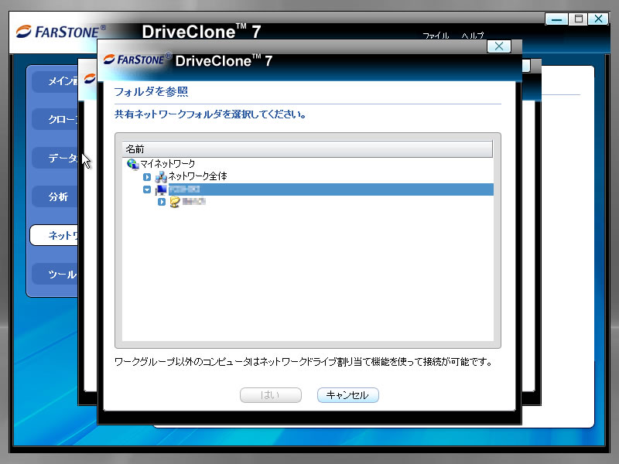Click the 共有ネットワークフォルダを選択してください instruction text

click(x=210, y=114)
